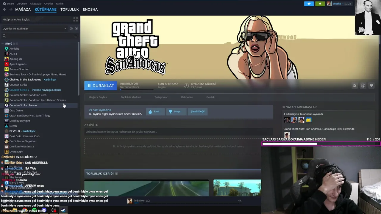
Task: Open Among Us from the list
Action: (x=15, y=59)
